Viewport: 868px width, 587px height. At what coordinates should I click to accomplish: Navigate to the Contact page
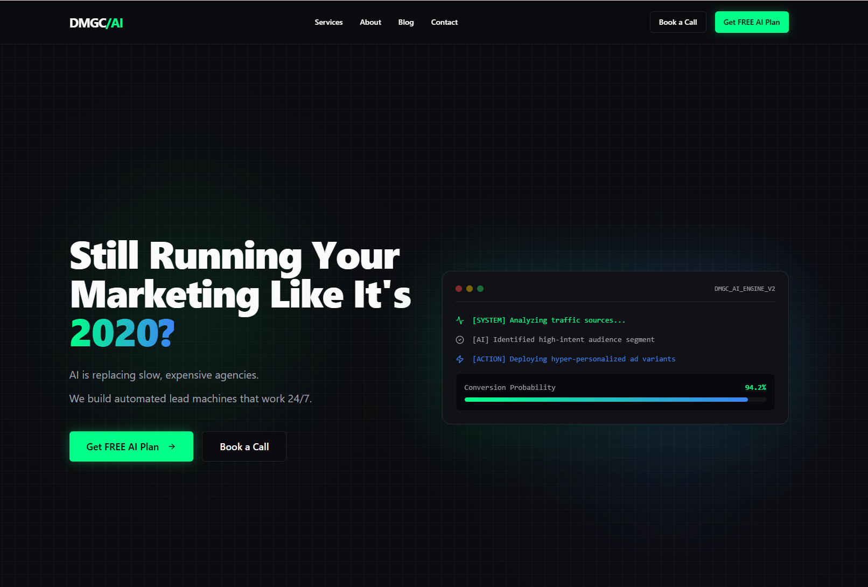coord(444,22)
